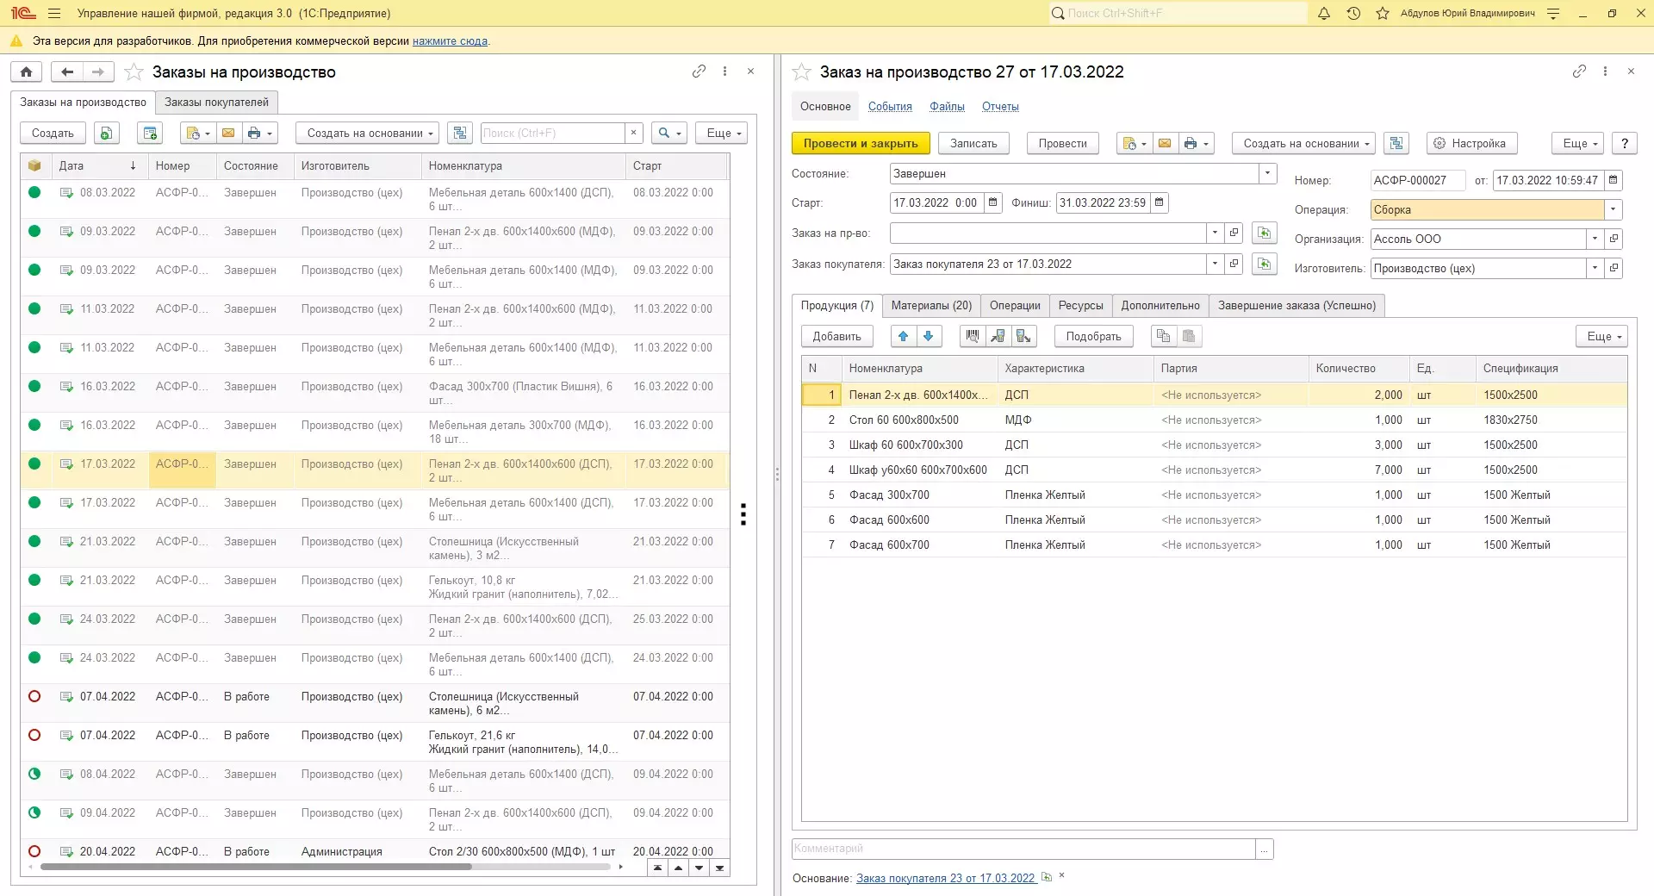This screenshot has height=896, width=1654.
Task: Switch to the Заказы покупателей tab
Action: [216, 103]
